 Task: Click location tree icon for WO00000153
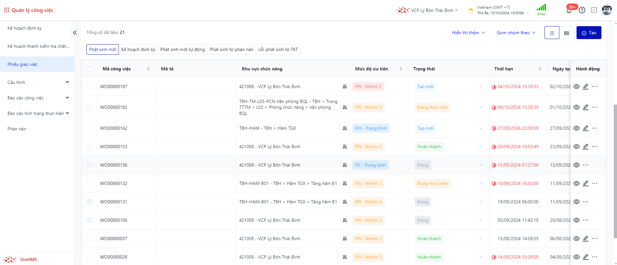click(x=345, y=147)
